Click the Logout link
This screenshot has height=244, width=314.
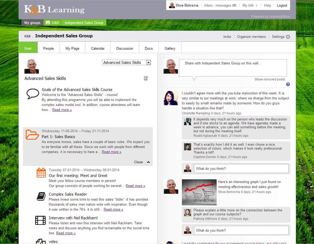tap(282, 5)
